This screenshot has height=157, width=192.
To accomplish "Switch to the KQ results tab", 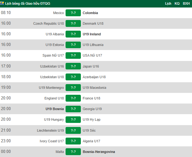I will tap(177, 3).
